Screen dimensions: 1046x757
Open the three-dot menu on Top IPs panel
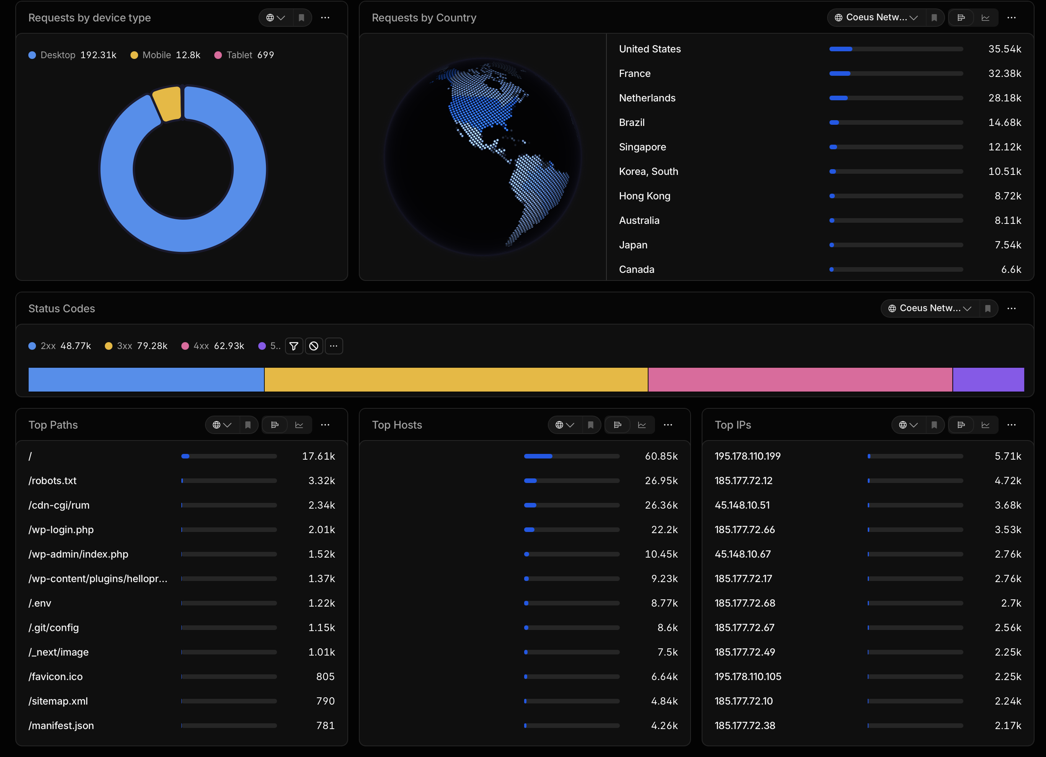[1012, 425]
